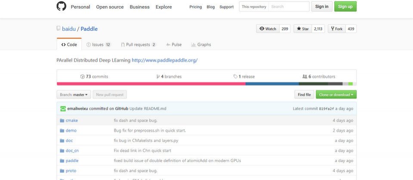Click the green Sign up button
Viewport: 413px width, 180px height.
(345, 6)
